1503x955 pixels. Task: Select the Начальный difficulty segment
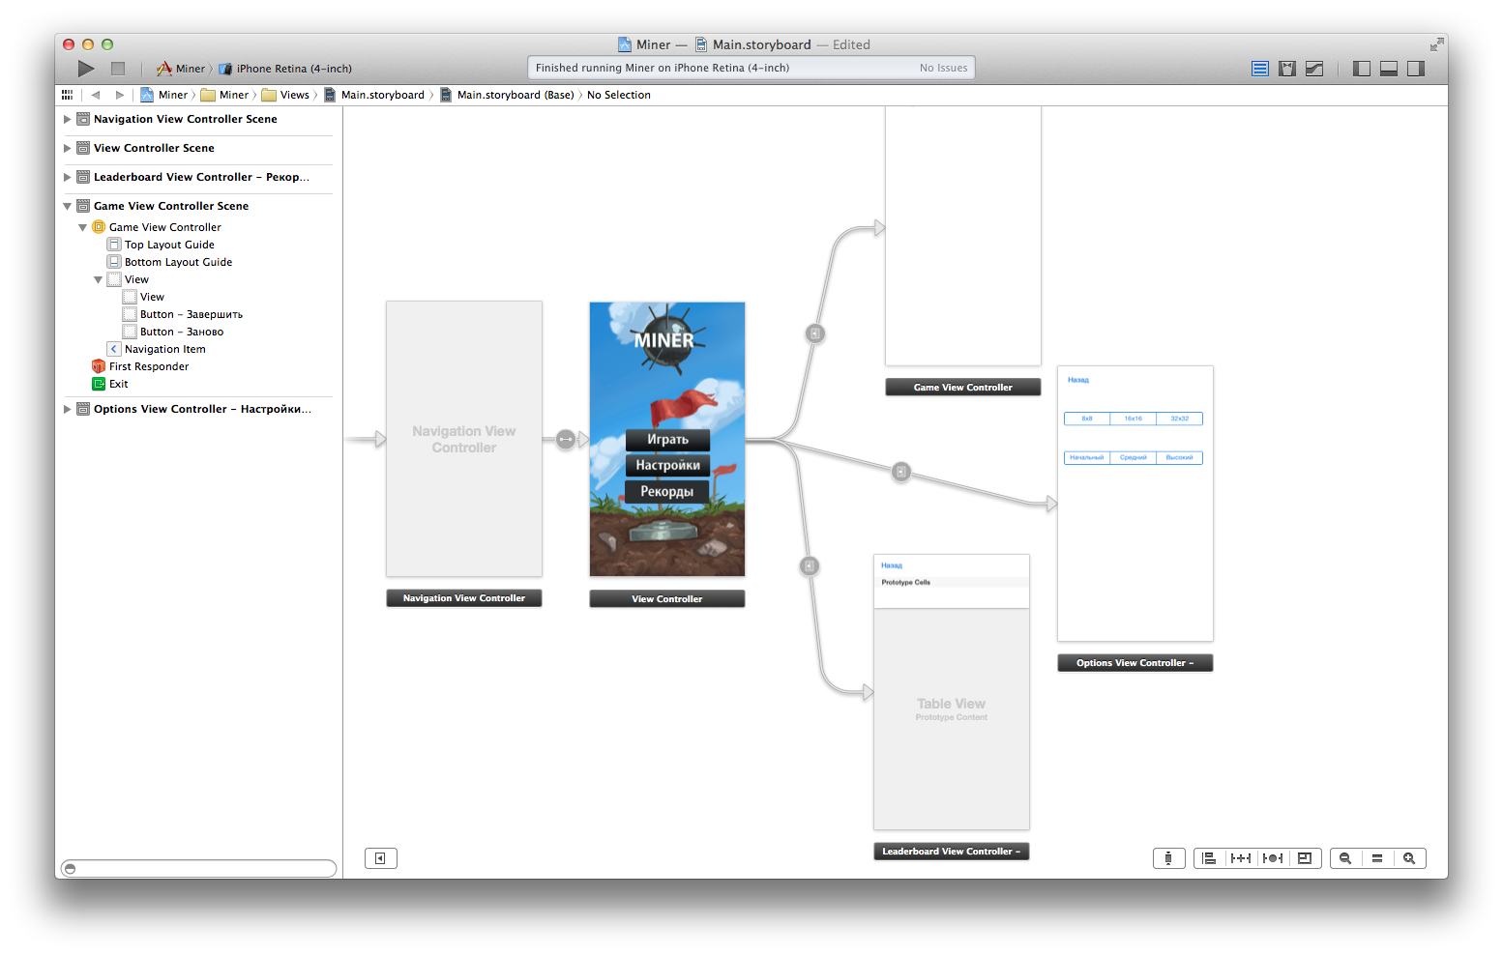[x=1087, y=457]
